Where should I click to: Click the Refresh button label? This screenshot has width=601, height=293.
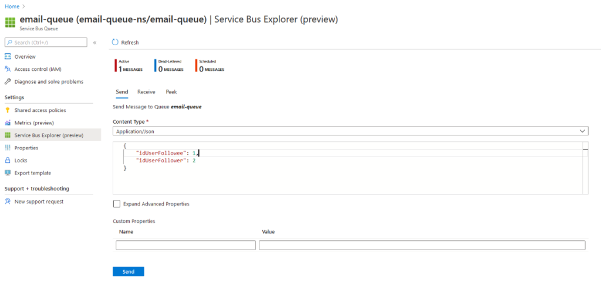tap(130, 42)
